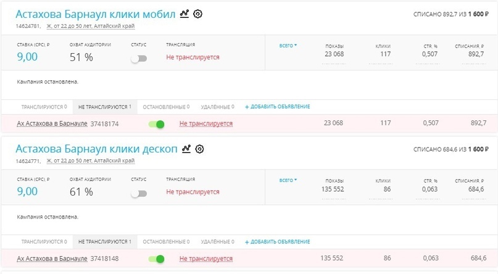
Task: Open 'Ах Астахова в Барнауле' ad 37418174
Action: click(52, 124)
